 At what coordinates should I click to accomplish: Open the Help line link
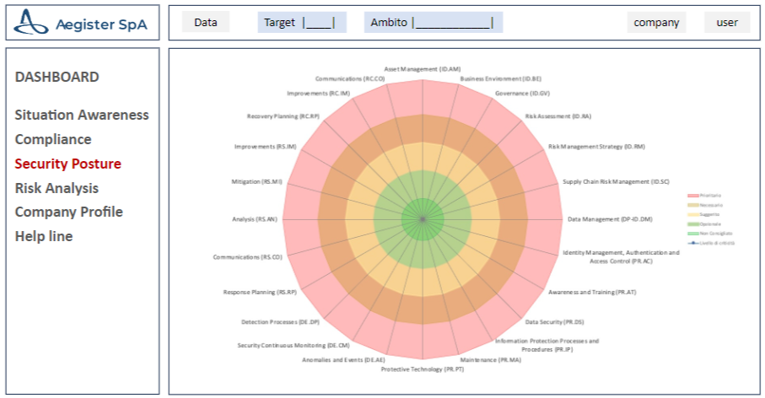[44, 236]
